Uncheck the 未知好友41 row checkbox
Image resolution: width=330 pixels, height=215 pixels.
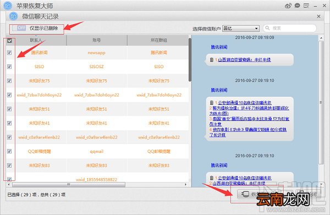pos(9,123)
